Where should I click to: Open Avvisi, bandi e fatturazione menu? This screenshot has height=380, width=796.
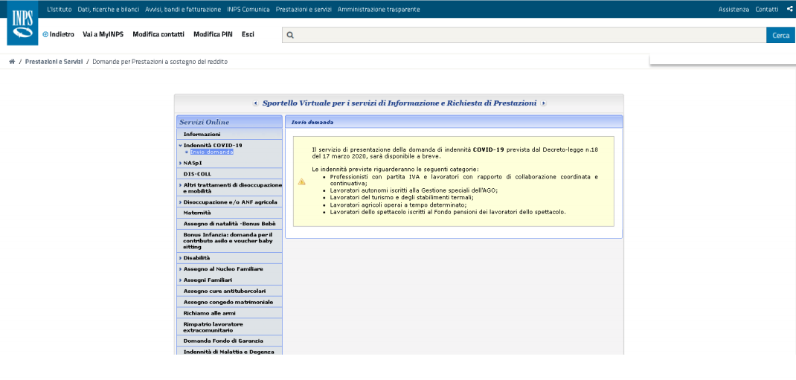coord(183,9)
